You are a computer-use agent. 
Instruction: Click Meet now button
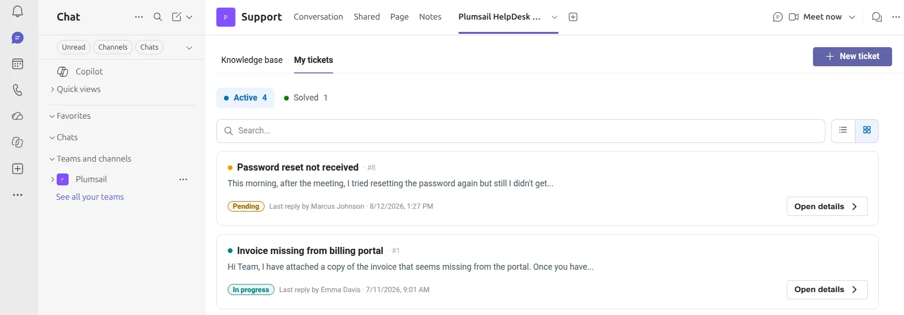815,17
